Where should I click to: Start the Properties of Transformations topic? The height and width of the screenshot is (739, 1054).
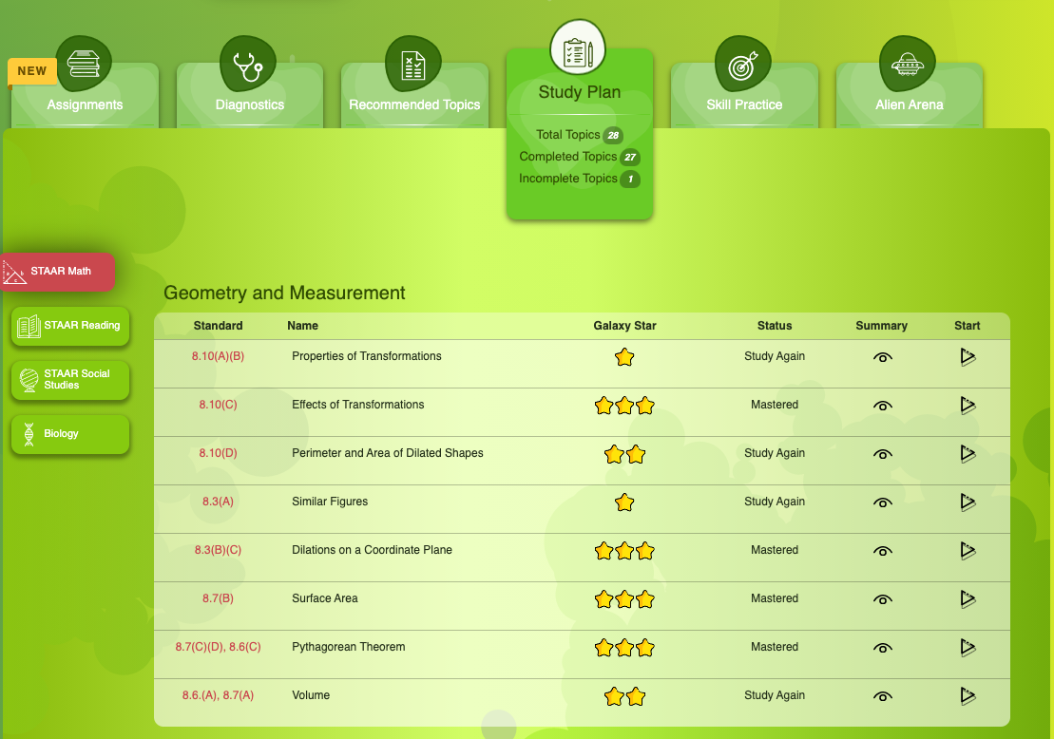click(968, 357)
